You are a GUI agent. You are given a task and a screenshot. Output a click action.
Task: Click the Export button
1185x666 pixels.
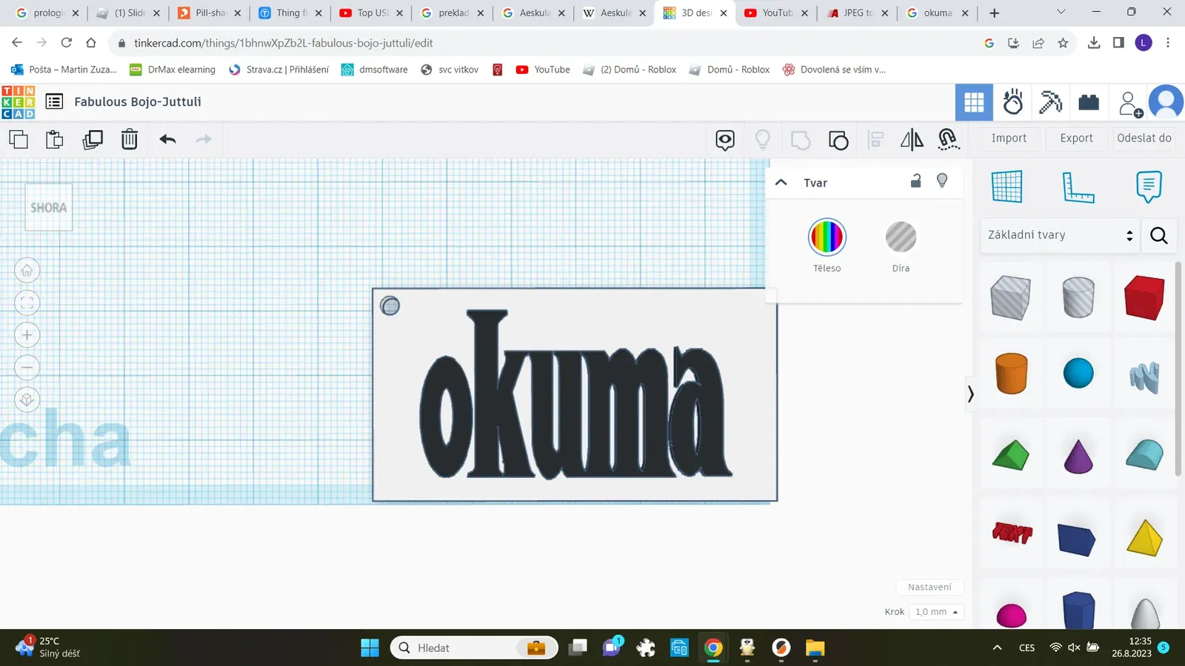click(x=1076, y=138)
